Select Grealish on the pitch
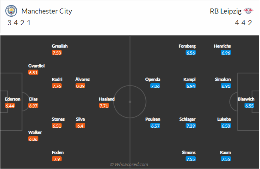The height and width of the screenshot is (169, 260). click(x=60, y=46)
